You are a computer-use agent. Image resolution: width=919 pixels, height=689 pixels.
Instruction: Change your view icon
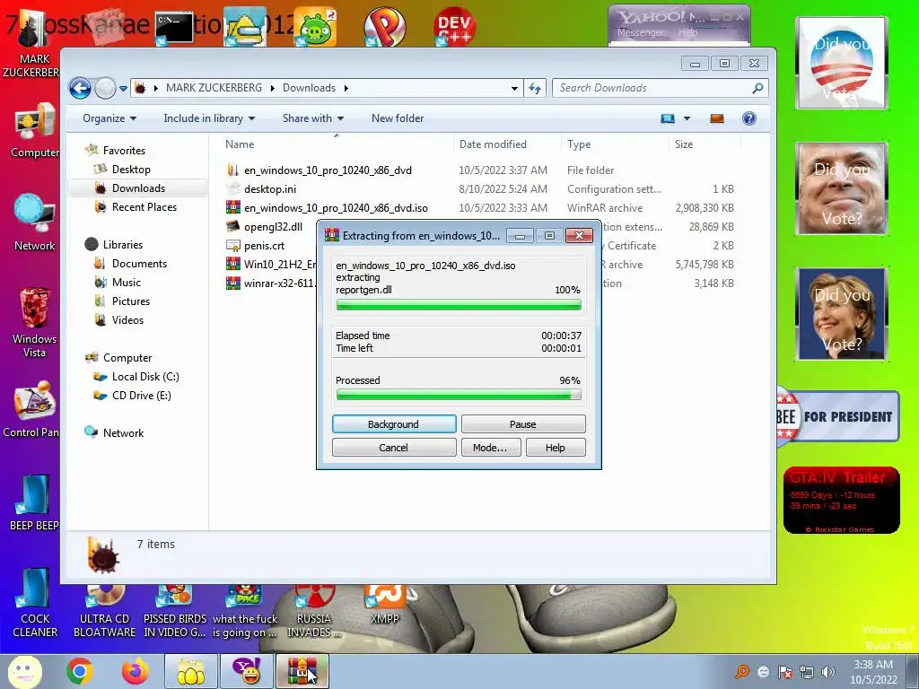click(668, 119)
